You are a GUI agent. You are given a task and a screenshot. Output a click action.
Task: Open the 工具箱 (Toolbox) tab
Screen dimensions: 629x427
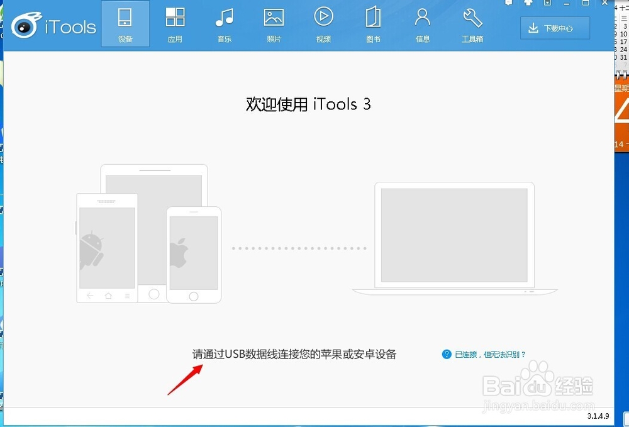click(472, 24)
